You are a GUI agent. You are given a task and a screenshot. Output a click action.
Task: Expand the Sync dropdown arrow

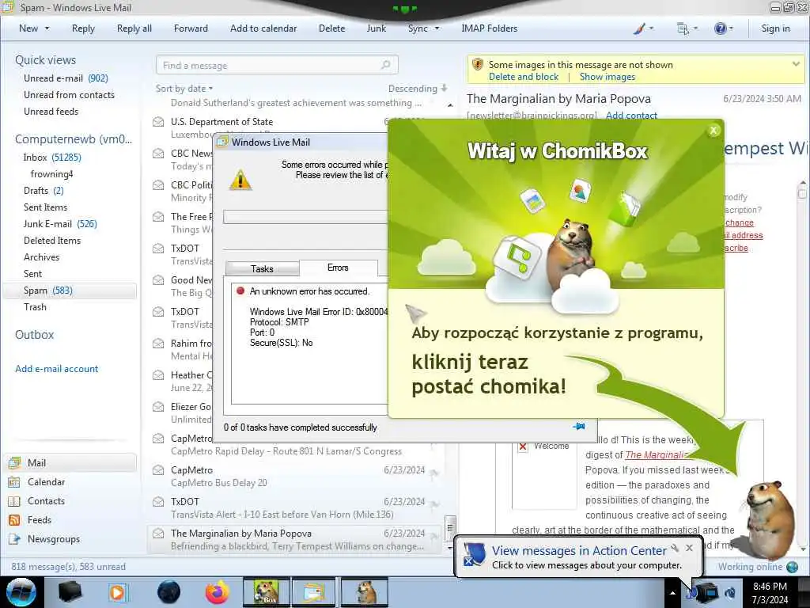tap(437, 28)
